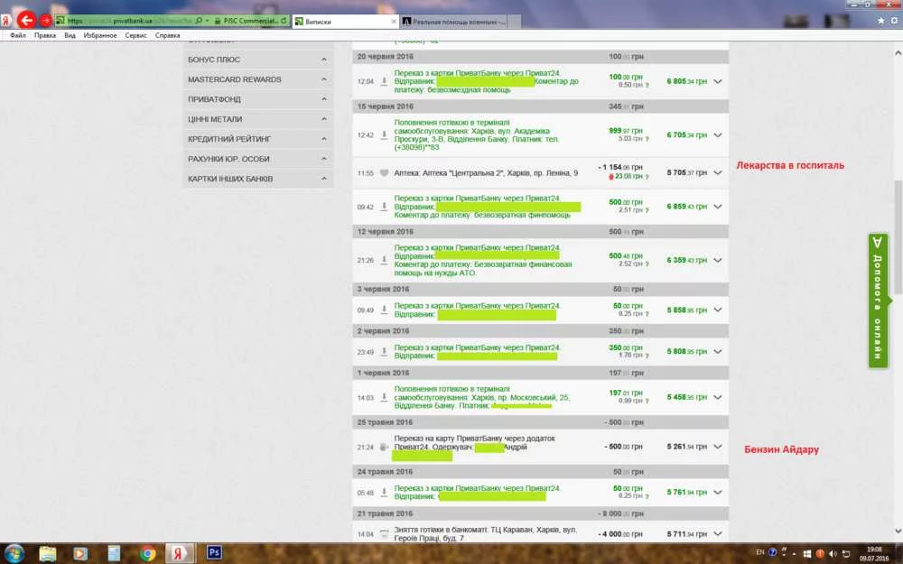
Task: Expand details of pharmacy 5 705 грн row
Action: [718, 172]
